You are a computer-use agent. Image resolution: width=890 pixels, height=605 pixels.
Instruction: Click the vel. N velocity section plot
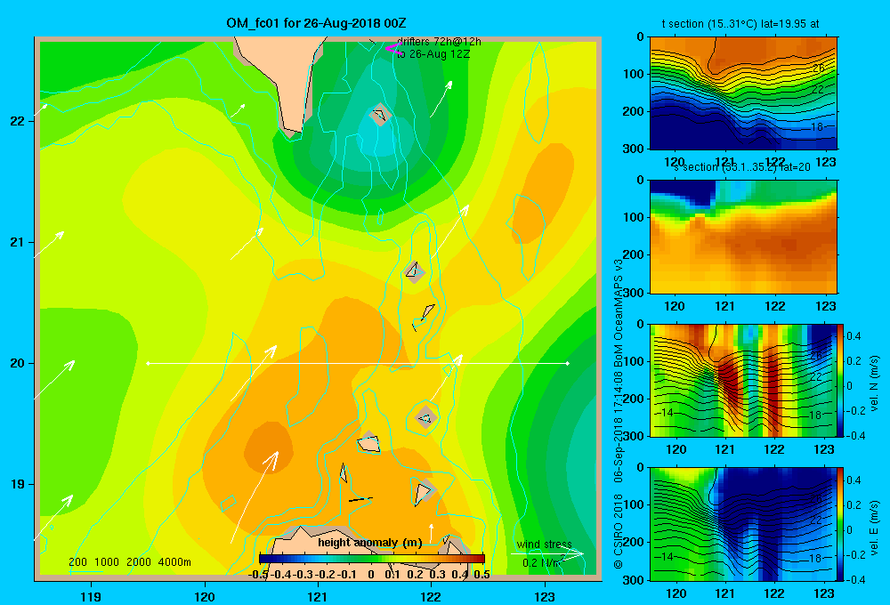[x=743, y=380]
